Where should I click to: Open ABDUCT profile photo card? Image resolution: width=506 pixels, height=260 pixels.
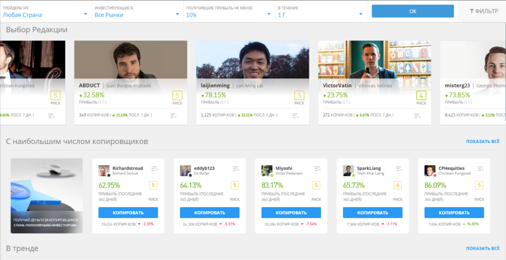click(130, 60)
